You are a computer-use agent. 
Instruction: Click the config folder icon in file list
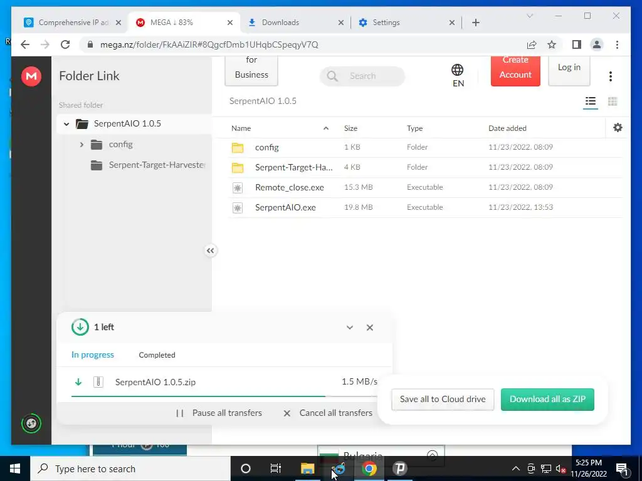pos(238,148)
